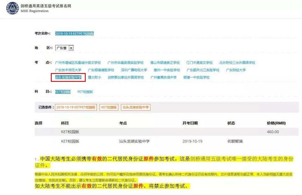Pick 北外附校三水外国语学校 as test center
302x195 pixels.
(x=237, y=63)
